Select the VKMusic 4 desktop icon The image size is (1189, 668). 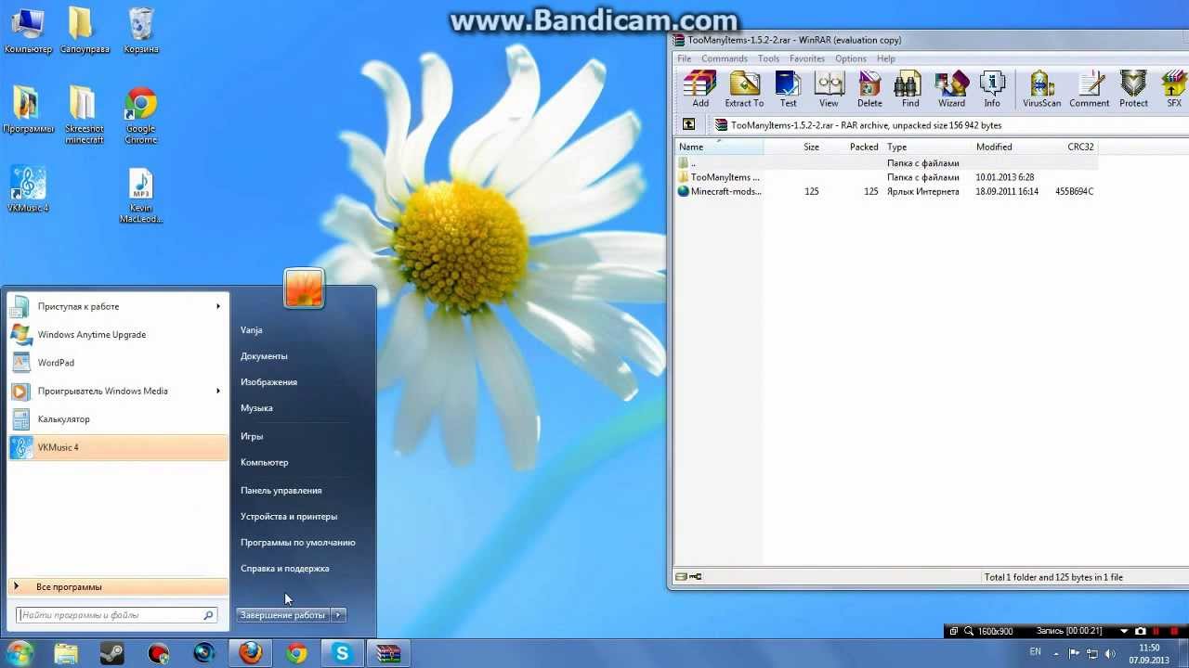click(x=28, y=189)
